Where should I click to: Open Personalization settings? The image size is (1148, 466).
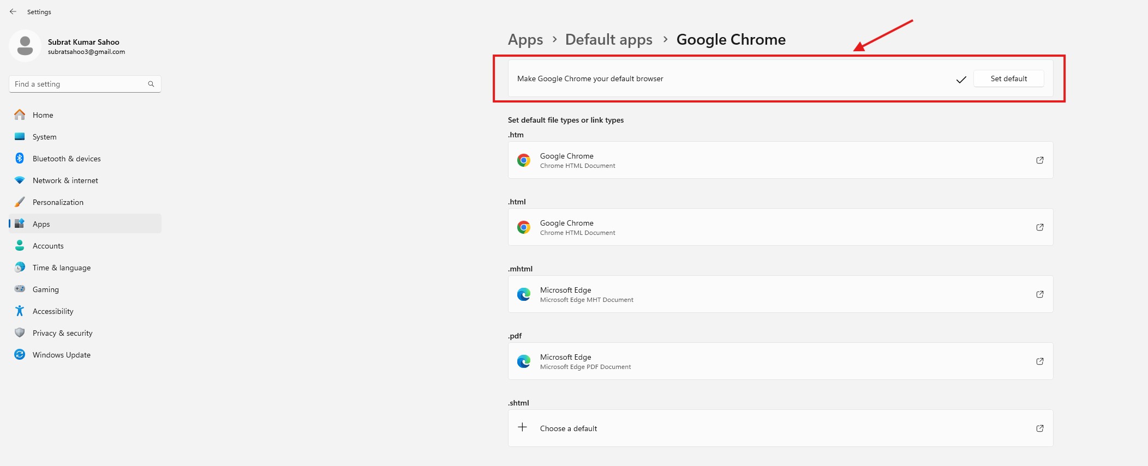click(58, 202)
